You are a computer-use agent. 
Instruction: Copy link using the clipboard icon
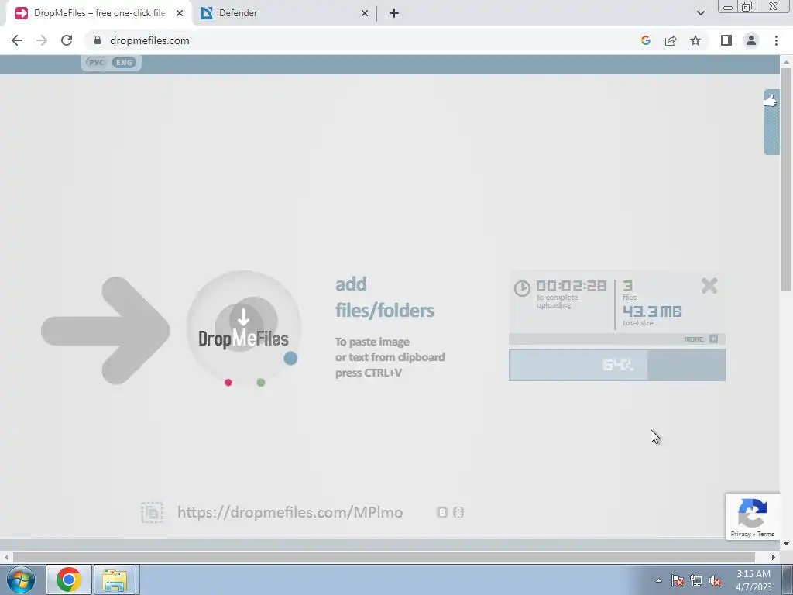tap(152, 513)
